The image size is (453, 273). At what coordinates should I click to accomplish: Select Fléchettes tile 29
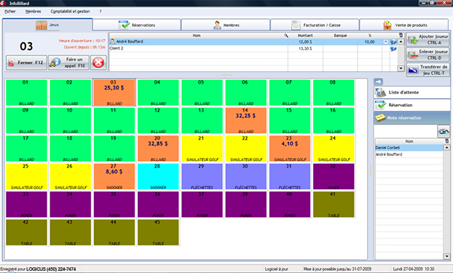click(x=202, y=176)
